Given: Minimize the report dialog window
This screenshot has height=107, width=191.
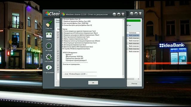Looking at the screenshot, I should click(x=114, y=14).
